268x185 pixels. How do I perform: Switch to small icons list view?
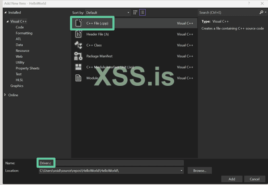[x=142, y=13]
